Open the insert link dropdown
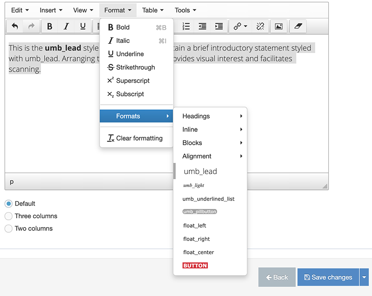Viewport: 372px width, 296px height. 240,27
